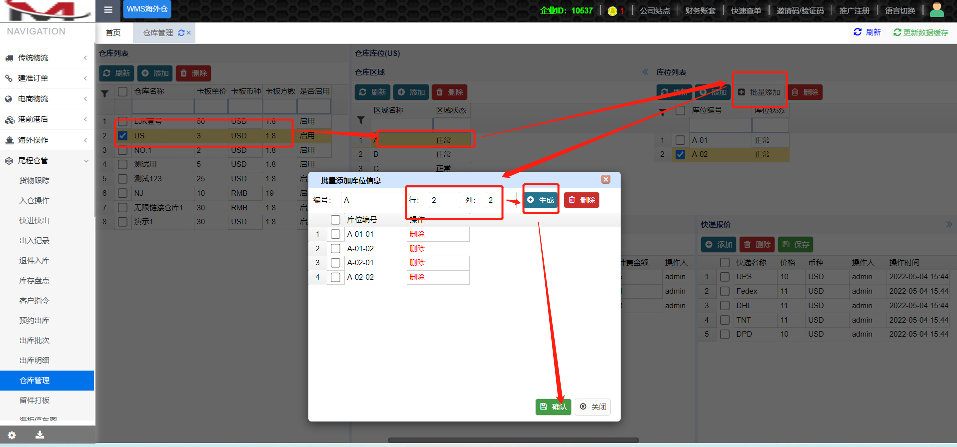Confirm the batch add with 确认 button

tap(553, 407)
